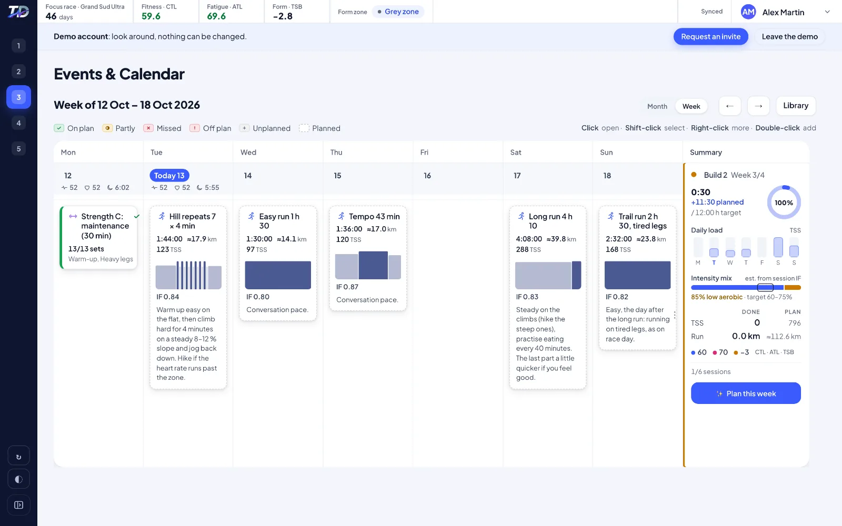842x526 pixels.
Task: Click the Intensity mix bar
Action: pos(746,288)
